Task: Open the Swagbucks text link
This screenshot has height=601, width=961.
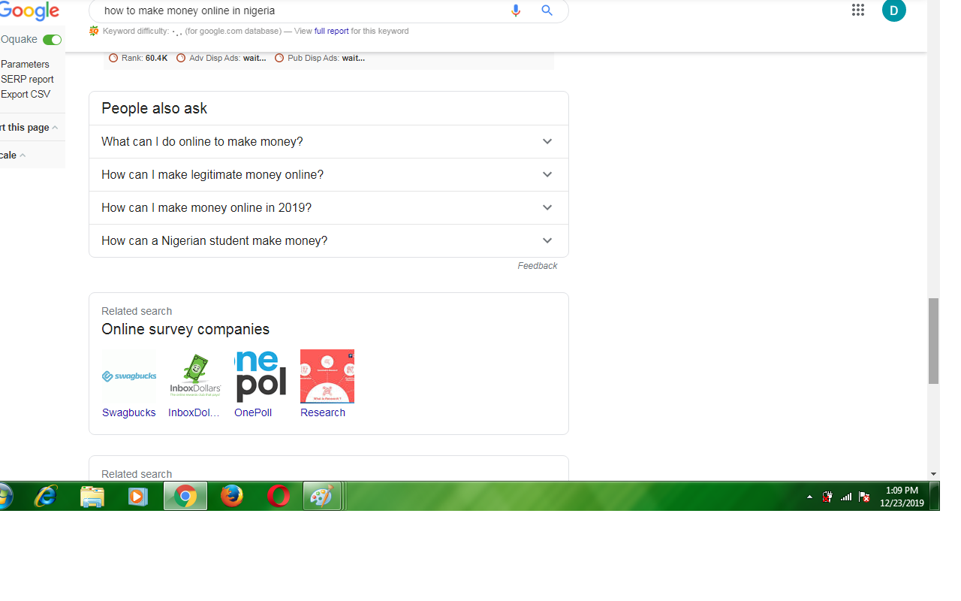Action: [129, 412]
